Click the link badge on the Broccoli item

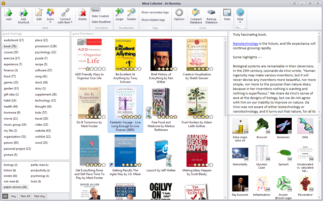(x=268, y=132)
